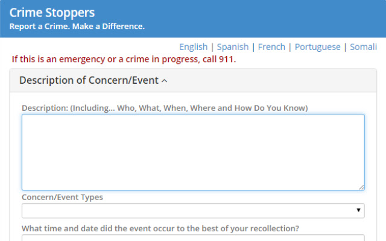Click the Crime Stoppers header title

point(52,13)
